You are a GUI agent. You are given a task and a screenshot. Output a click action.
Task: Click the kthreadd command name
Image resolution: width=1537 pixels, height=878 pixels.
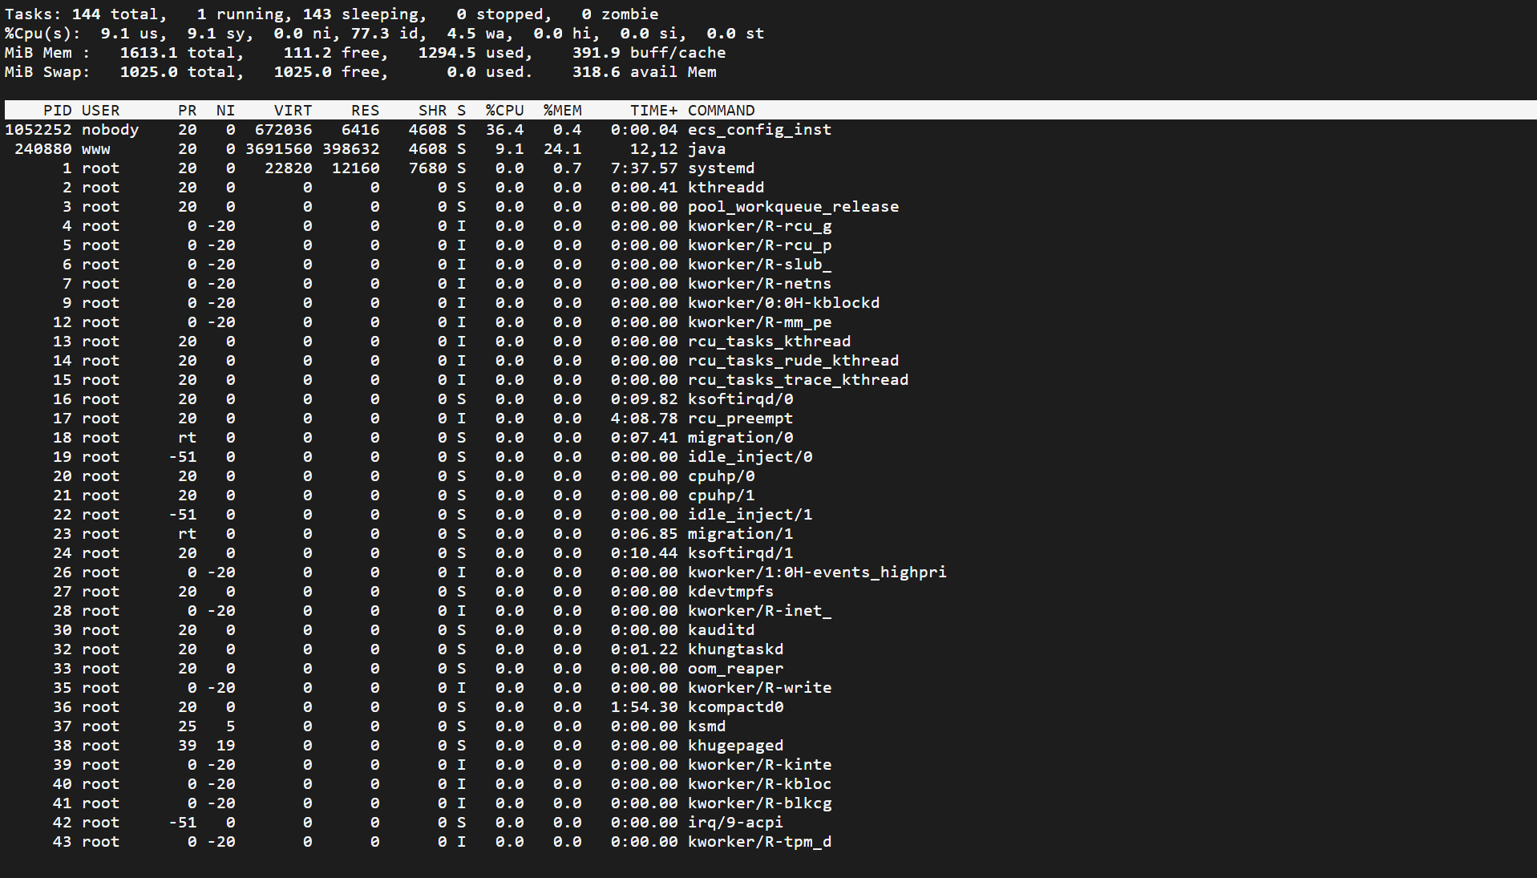click(x=726, y=188)
